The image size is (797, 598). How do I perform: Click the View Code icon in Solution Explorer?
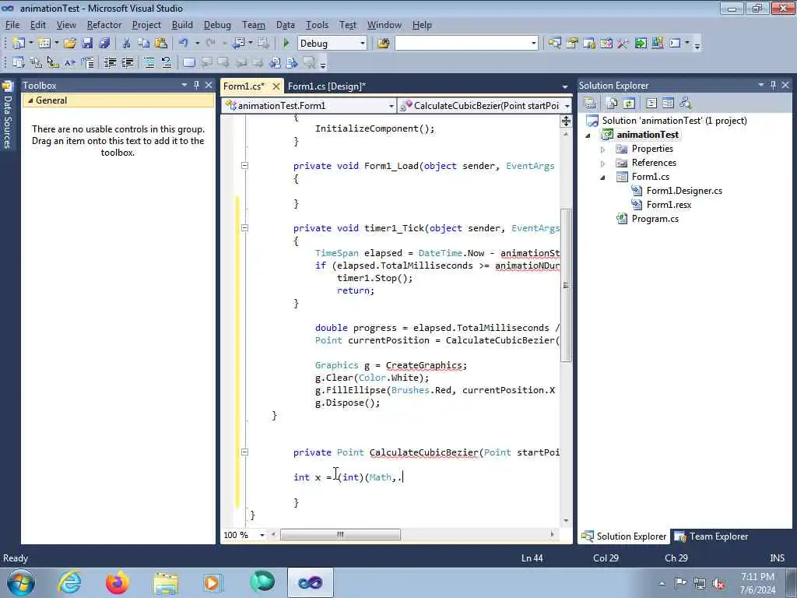pyautogui.click(x=651, y=104)
